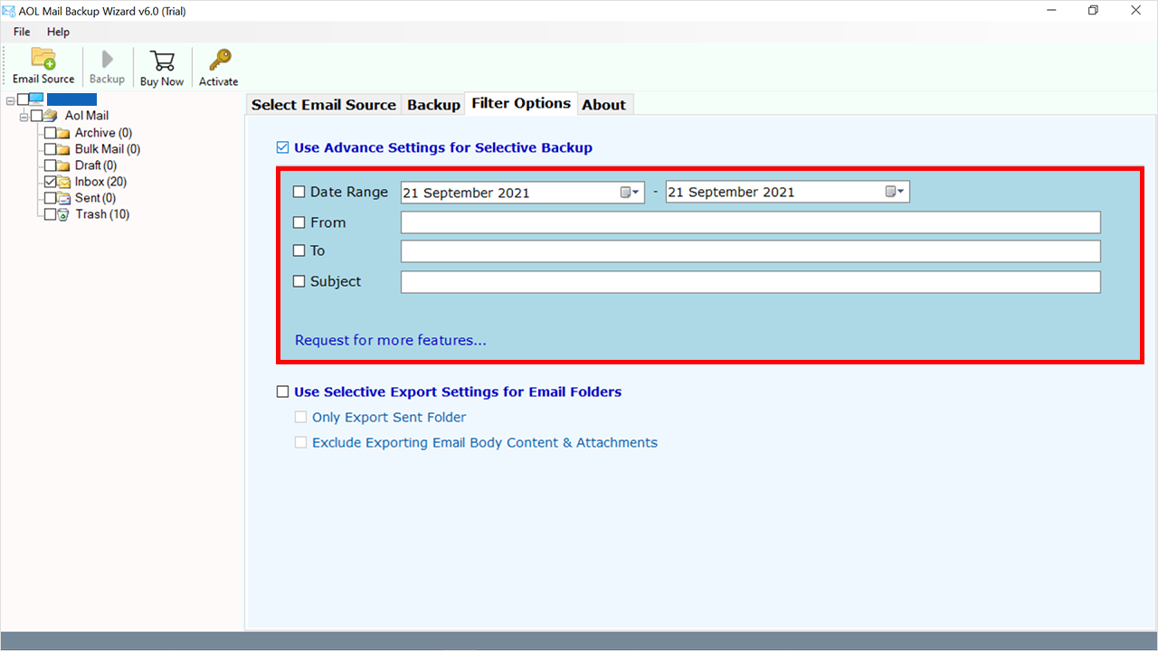Select the Bulk Mail (0) folder label
1158x651 pixels.
coord(108,149)
